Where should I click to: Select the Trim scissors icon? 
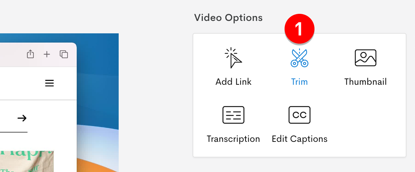pyautogui.click(x=299, y=58)
